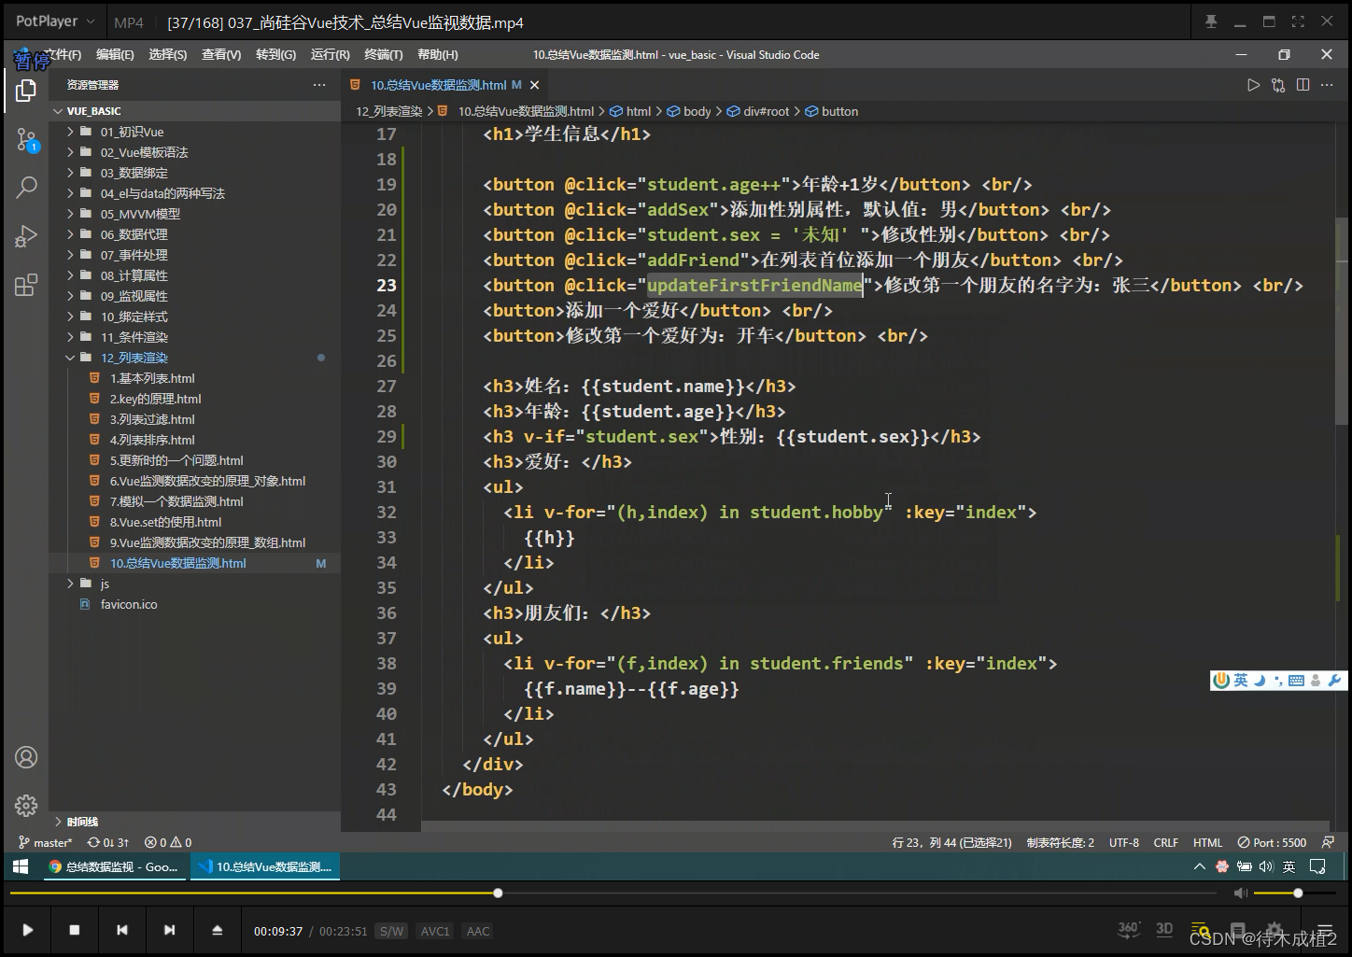
Task: Open the 帮助(H) menu
Action: click(438, 55)
